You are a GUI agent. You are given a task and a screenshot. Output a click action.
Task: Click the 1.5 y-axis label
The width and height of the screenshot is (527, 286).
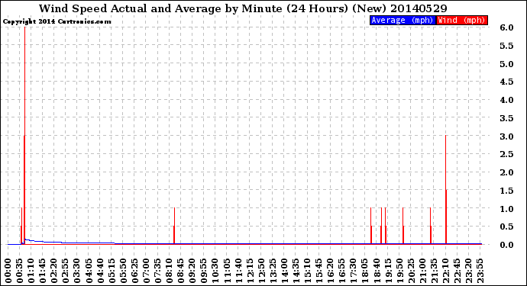click(x=506, y=191)
